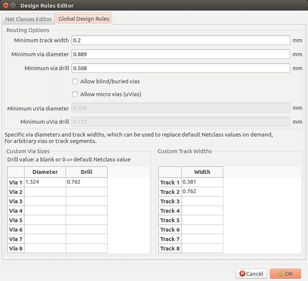Select the Via 1 diameter cell
Screen dimensions: 308x281
(x=45, y=182)
